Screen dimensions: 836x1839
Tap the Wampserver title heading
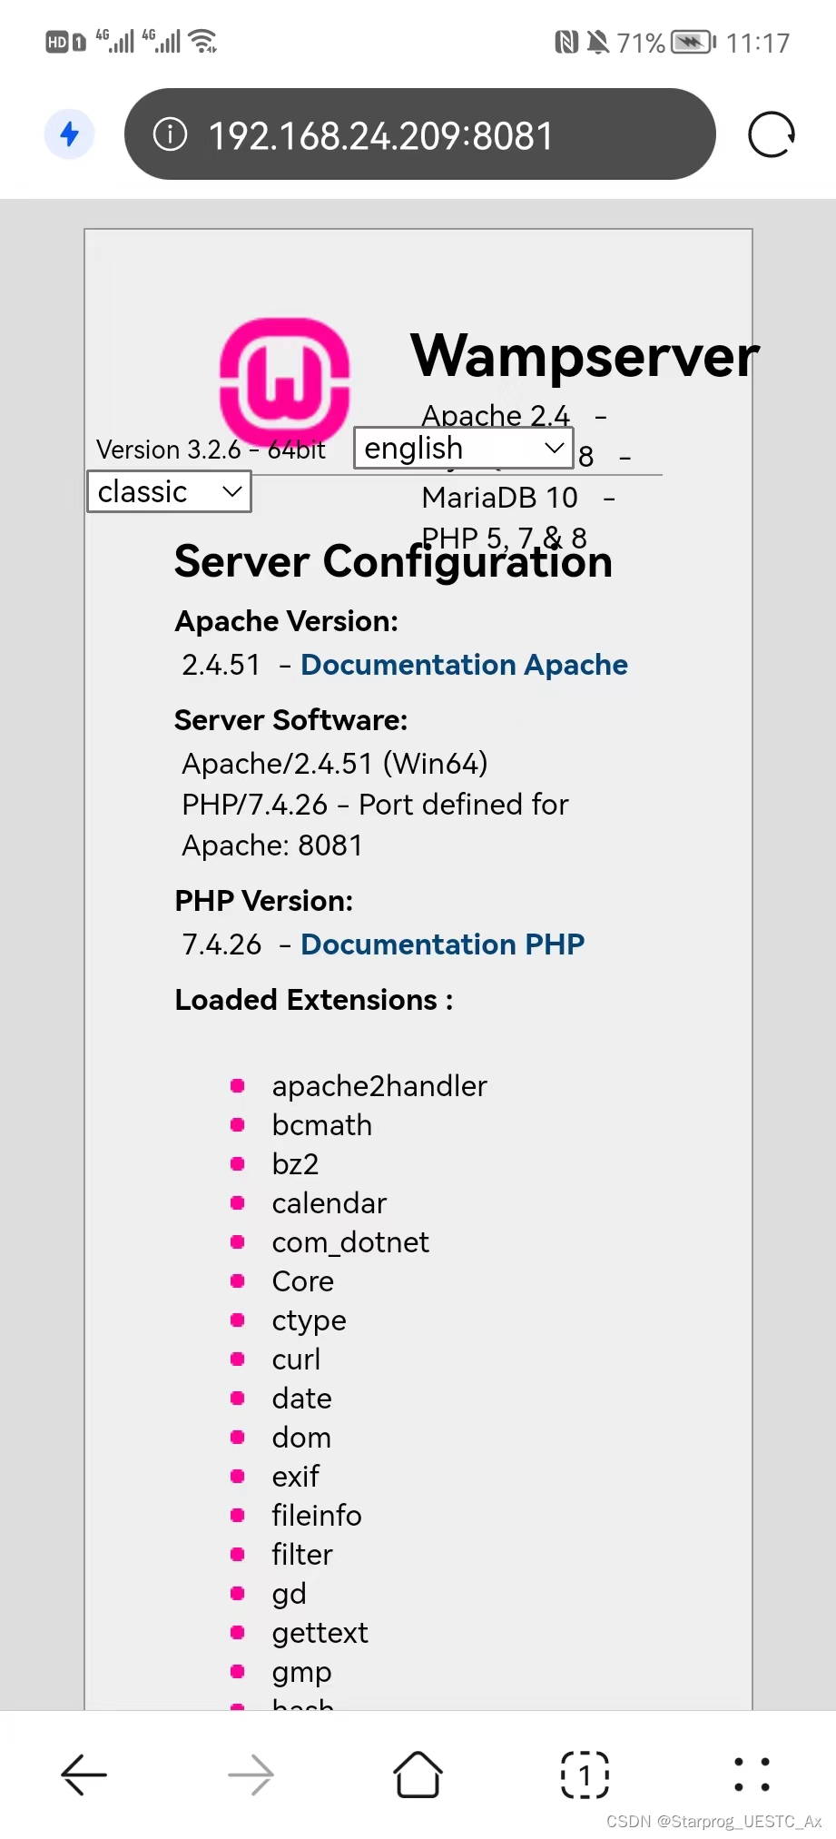[584, 356]
